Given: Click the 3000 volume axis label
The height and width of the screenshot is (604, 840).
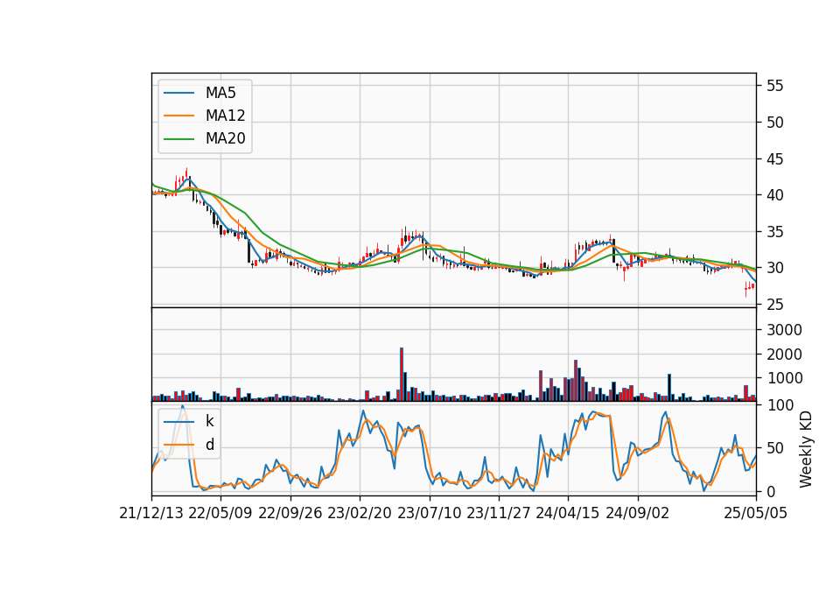Looking at the screenshot, I should [784, 330].
